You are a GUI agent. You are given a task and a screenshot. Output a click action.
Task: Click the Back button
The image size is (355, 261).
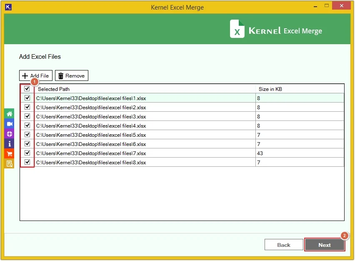(284, 245)
